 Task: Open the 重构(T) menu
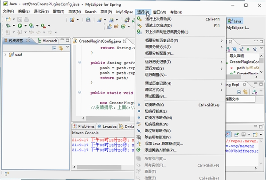[59, 12]
